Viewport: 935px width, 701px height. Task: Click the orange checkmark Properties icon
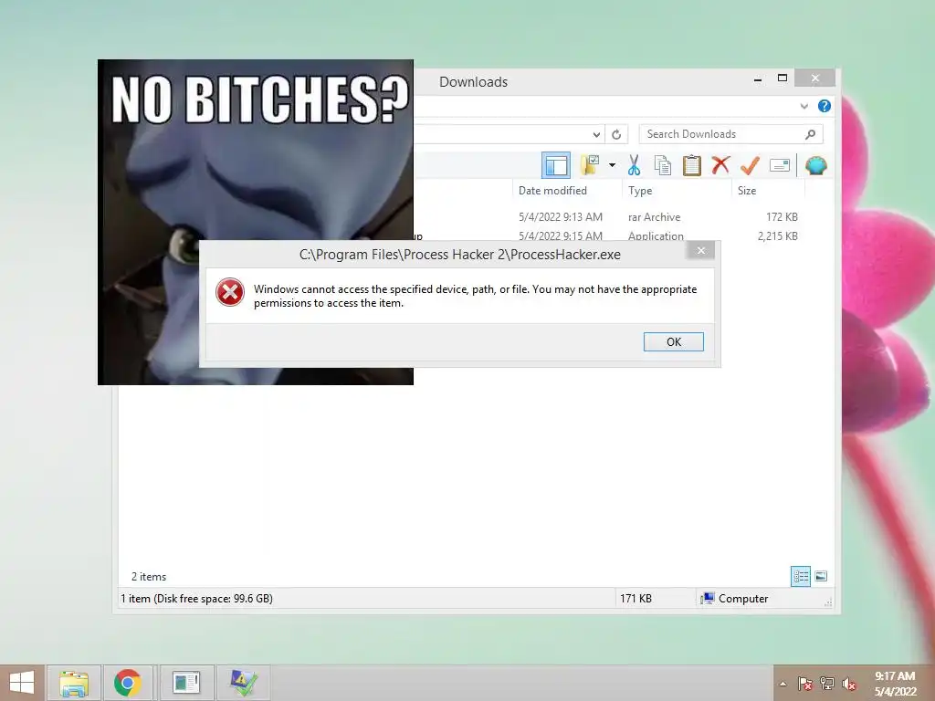click(750, 165)
